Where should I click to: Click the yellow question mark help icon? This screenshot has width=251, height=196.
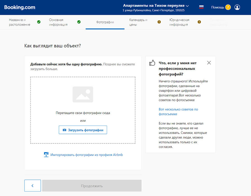click(228, 7)
